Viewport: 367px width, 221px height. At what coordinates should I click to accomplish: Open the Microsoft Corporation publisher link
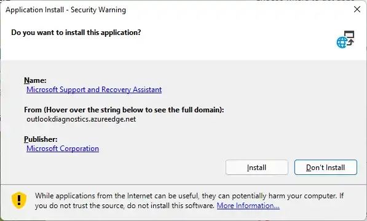click(x=63, y=149)
